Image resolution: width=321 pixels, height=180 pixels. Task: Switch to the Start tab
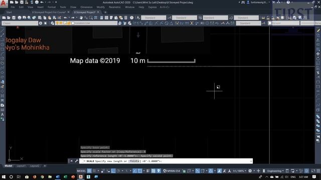click(x=9, y=12)
